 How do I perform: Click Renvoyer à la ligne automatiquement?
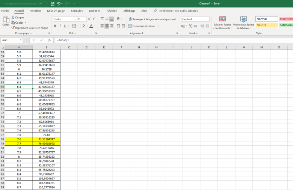point(152,19)
